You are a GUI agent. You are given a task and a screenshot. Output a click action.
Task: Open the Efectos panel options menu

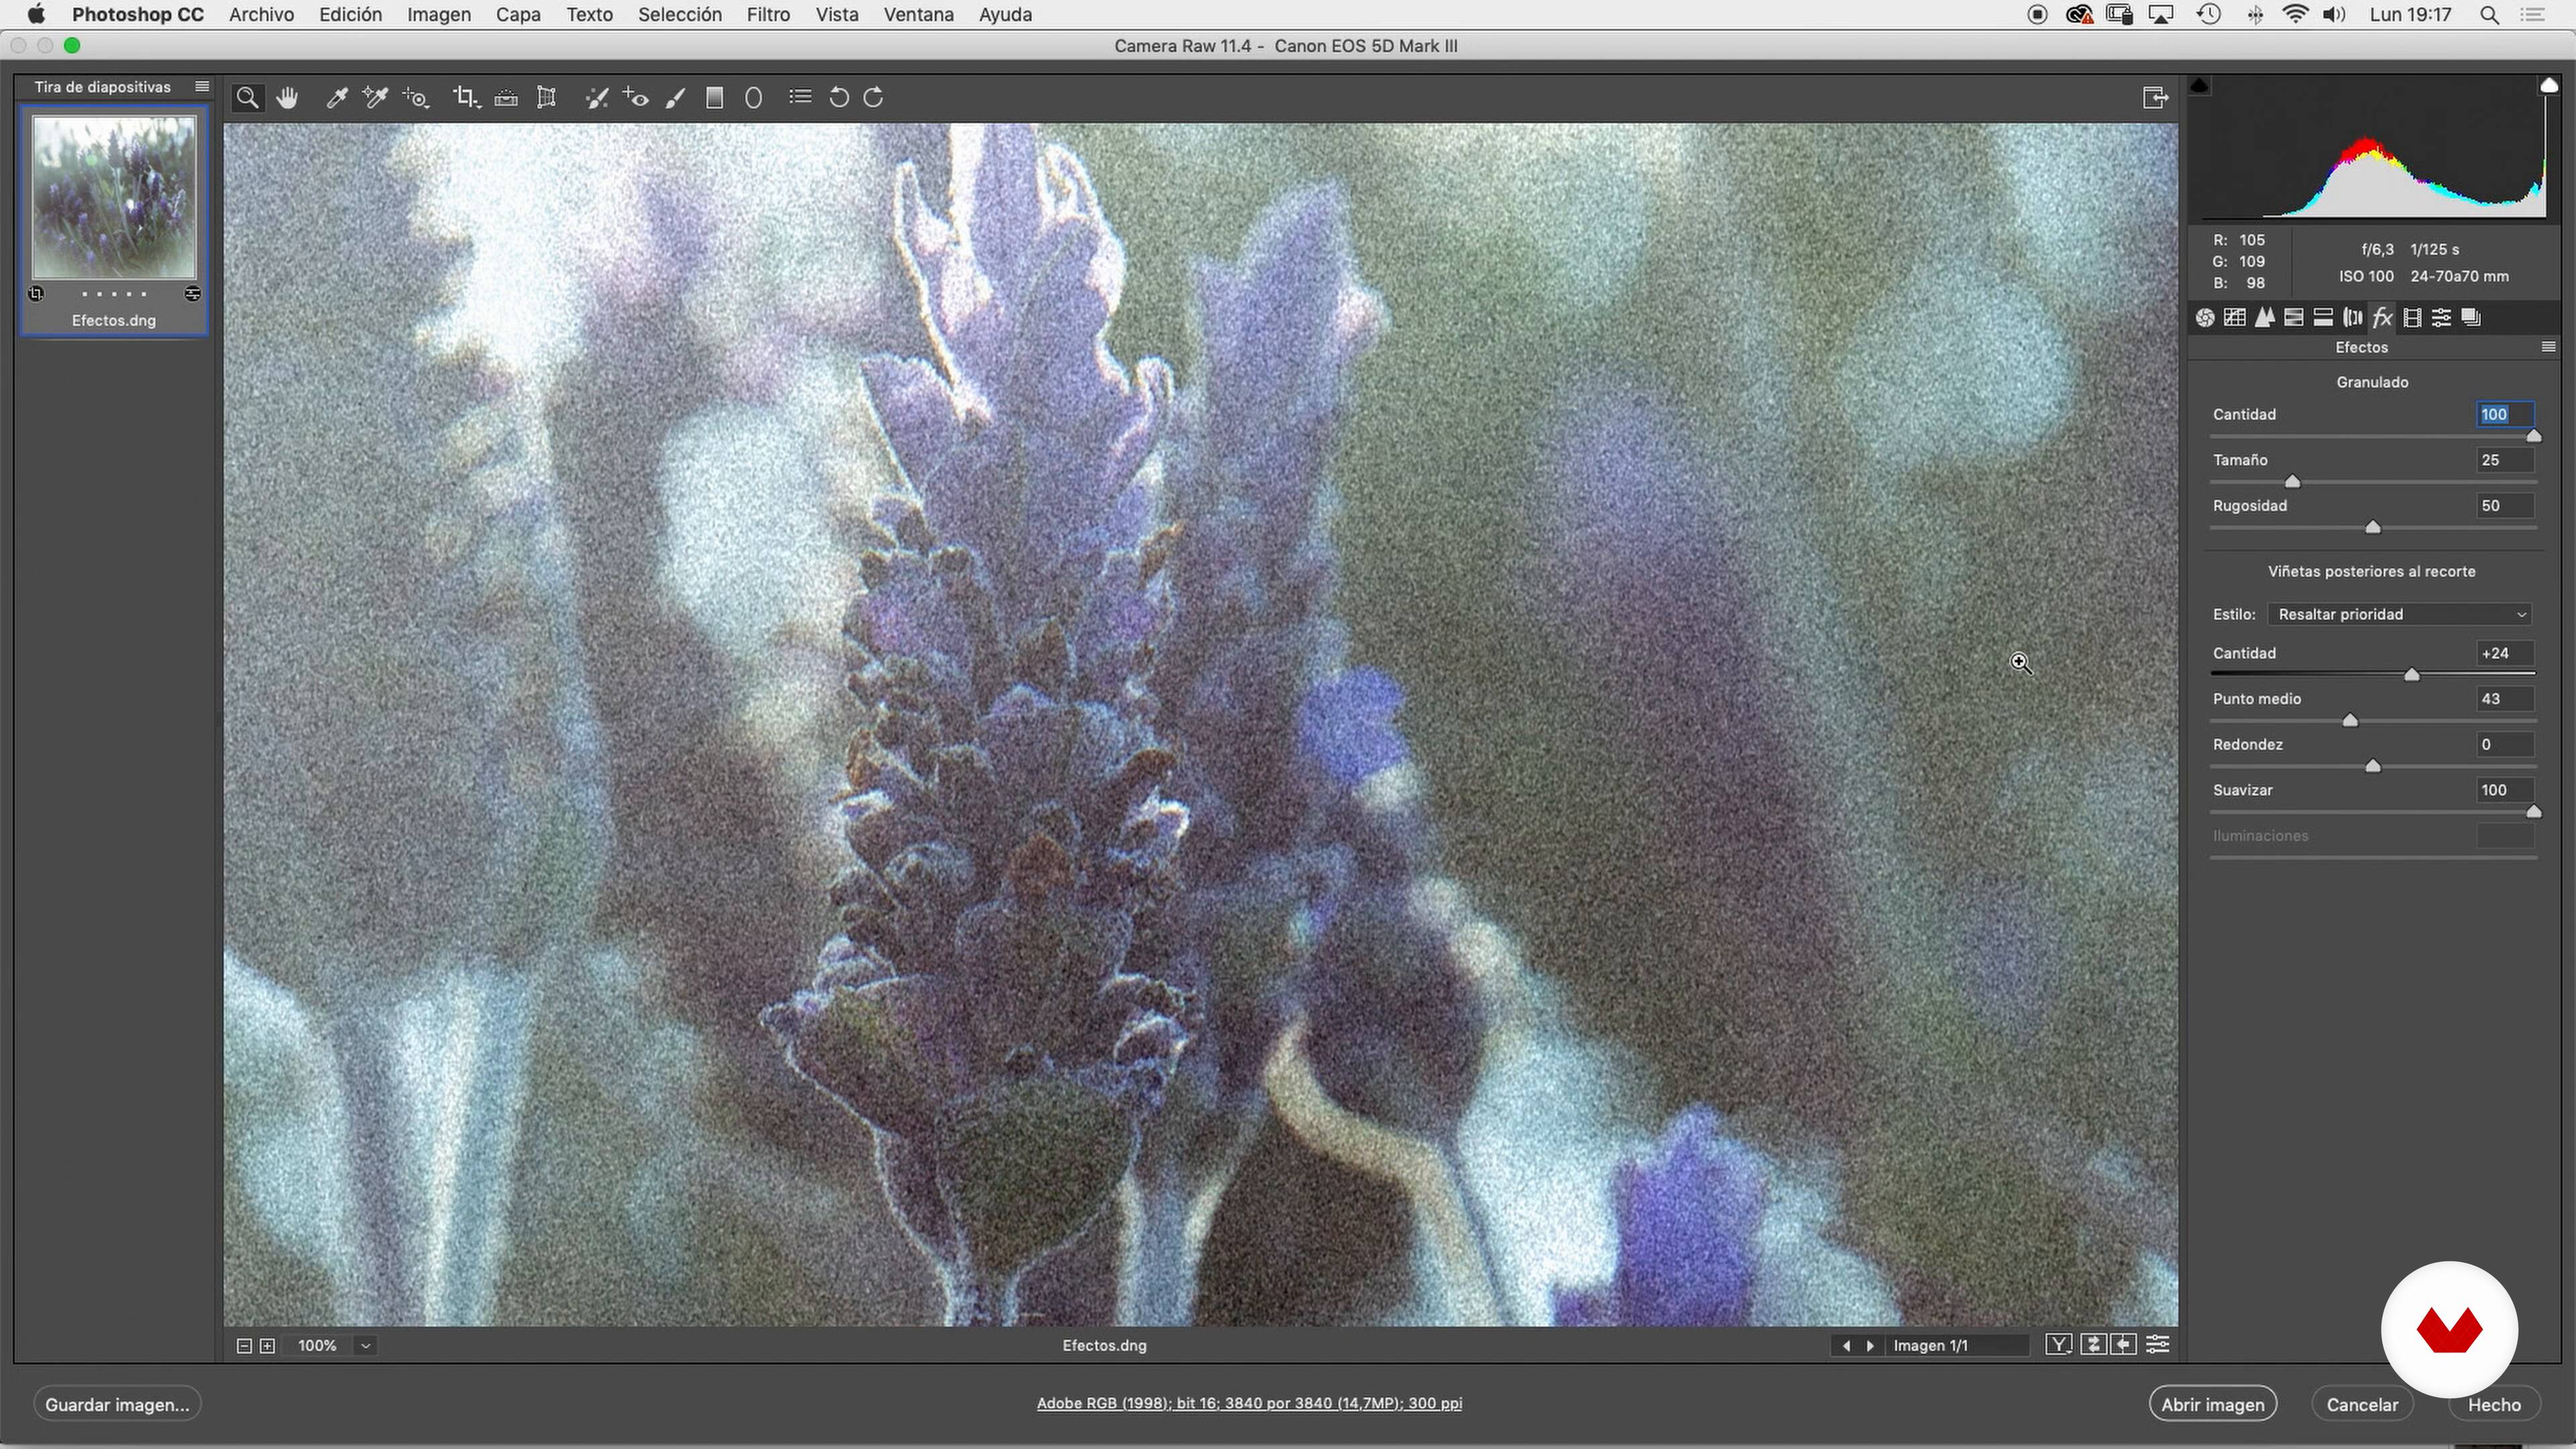coord(2548,347)
